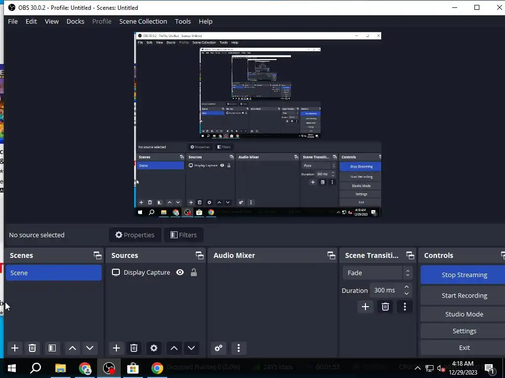The image size is (505, 378).
Task: Open scene filters icon in the Scenes toolbar
Action: [x=52, y=348]
